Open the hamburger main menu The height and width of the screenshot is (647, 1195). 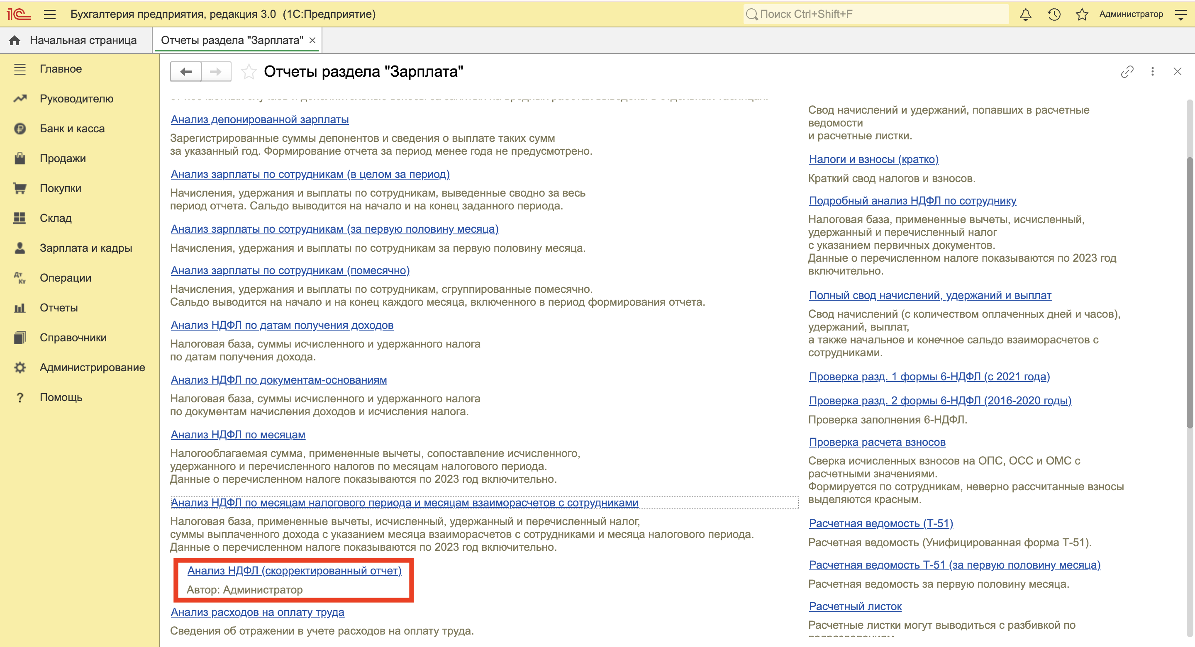[x=50, y=15]
